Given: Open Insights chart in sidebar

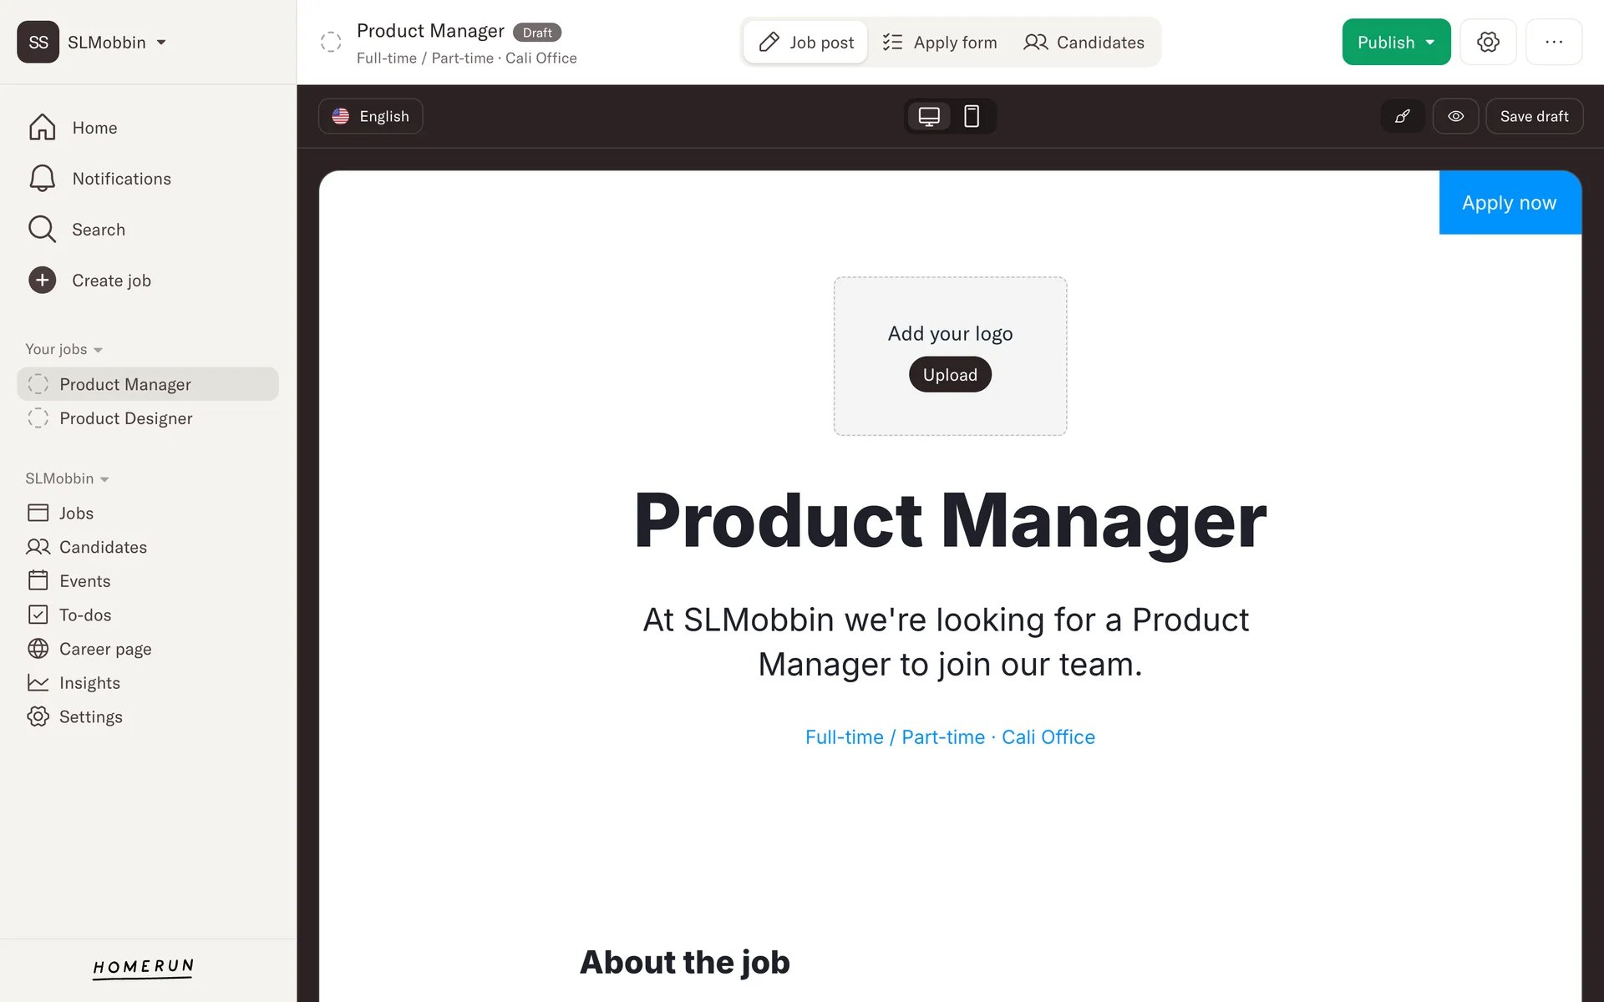Looking at the screenshot, I should click(38, 683).
